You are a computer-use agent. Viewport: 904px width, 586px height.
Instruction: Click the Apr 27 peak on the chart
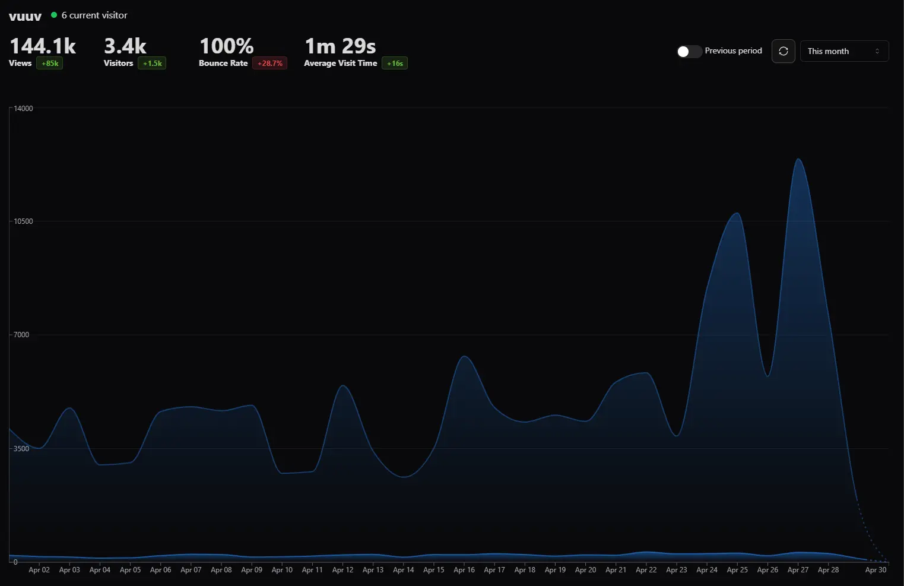[x=798, y=159]
